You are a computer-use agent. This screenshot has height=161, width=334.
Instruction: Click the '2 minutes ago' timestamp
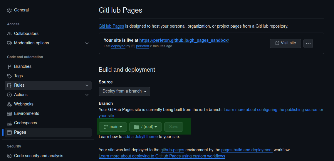pyautogui.click(x=161, y=46)
